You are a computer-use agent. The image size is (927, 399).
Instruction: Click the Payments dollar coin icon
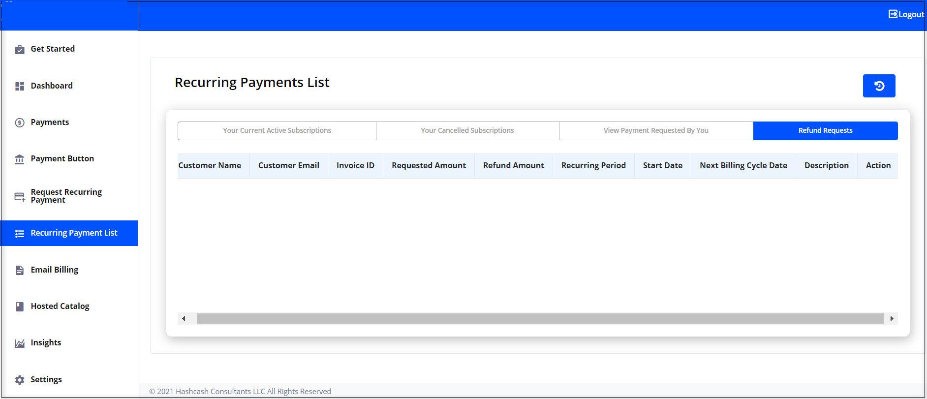pyautogui.click(x=20, y=123)
